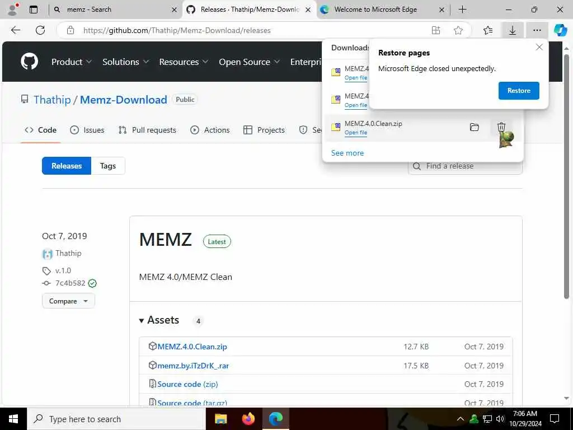573x430 pixels.
Task: Show MEMZ.4.0.Clean.zip in folder
Action: [x=475, y=127]
